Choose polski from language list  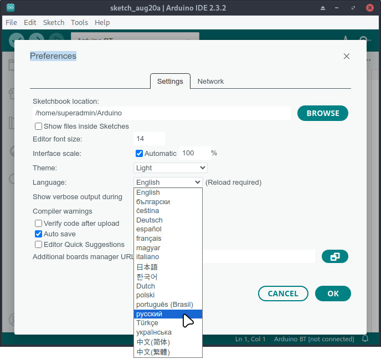pyautogui.click(x=168, y=295)
